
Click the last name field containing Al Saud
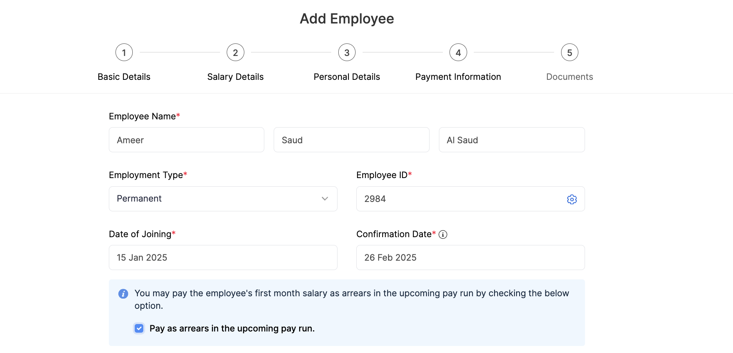pos(511,140)
